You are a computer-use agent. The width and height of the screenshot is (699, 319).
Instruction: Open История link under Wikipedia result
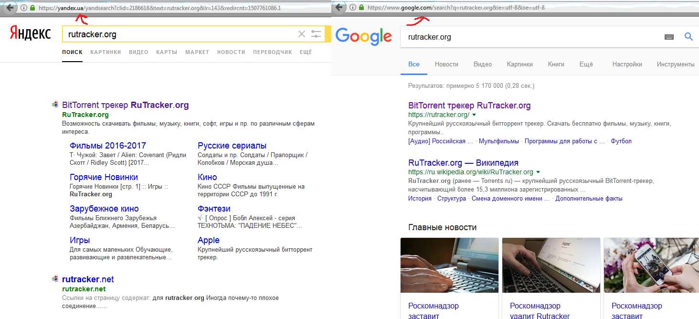pyautogui.click(x=420, y=198)
